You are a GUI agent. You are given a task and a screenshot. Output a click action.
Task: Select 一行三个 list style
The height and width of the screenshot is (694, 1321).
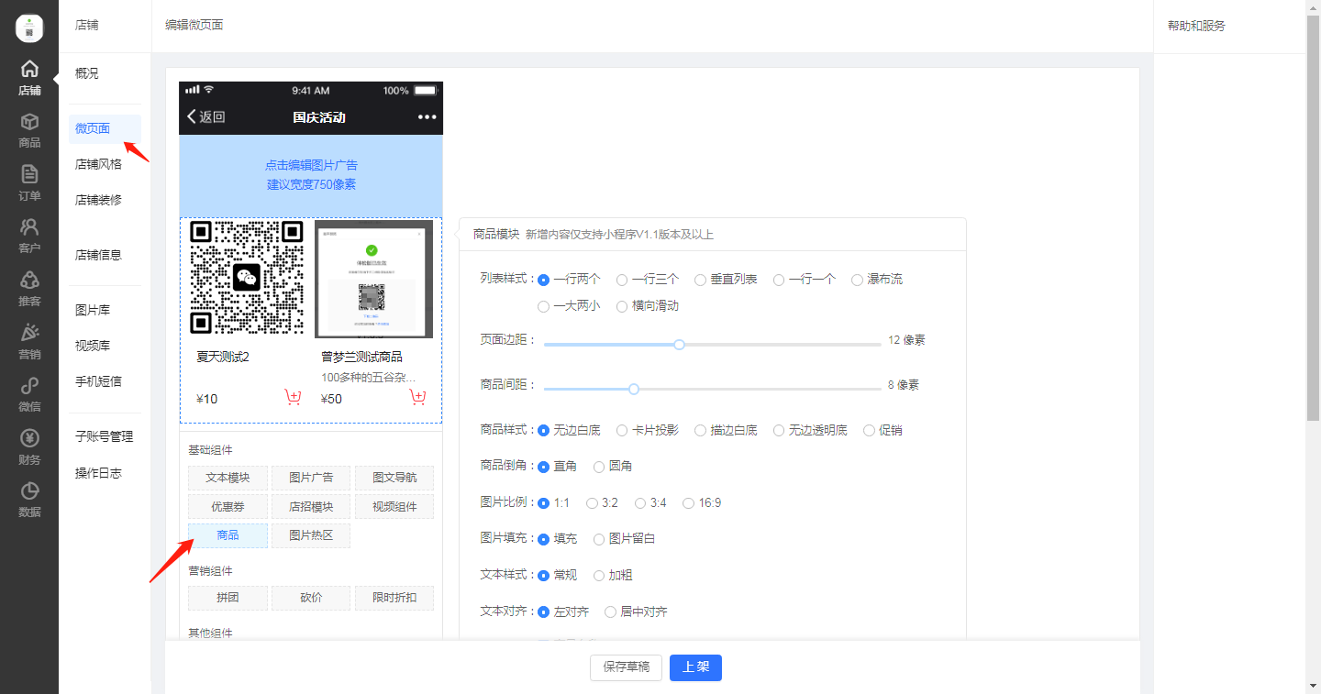[622, 280]
